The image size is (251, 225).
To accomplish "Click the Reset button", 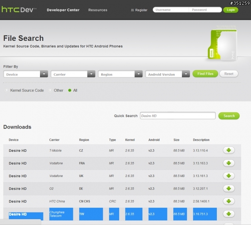I will point(229,74).
